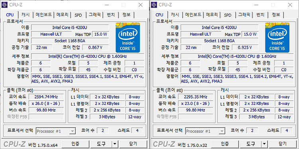Select the SPD tab in the right window
Image resolution: width=299 pixels, height=149 pixels.
(x=228, y=15)
